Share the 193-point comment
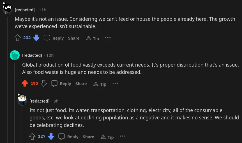 pos(81,84)
